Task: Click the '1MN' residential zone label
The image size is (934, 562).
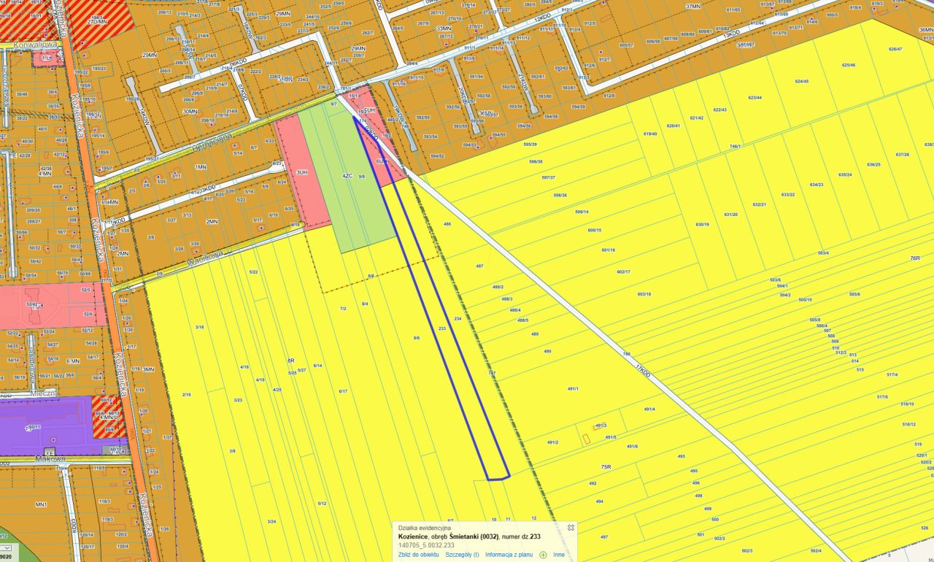Action: pos(201,167)
